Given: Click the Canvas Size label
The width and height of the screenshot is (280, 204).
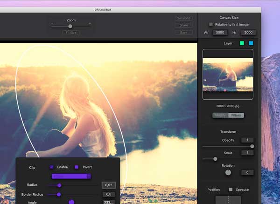Looking at the screenshot, I should [x=229, y=18].
